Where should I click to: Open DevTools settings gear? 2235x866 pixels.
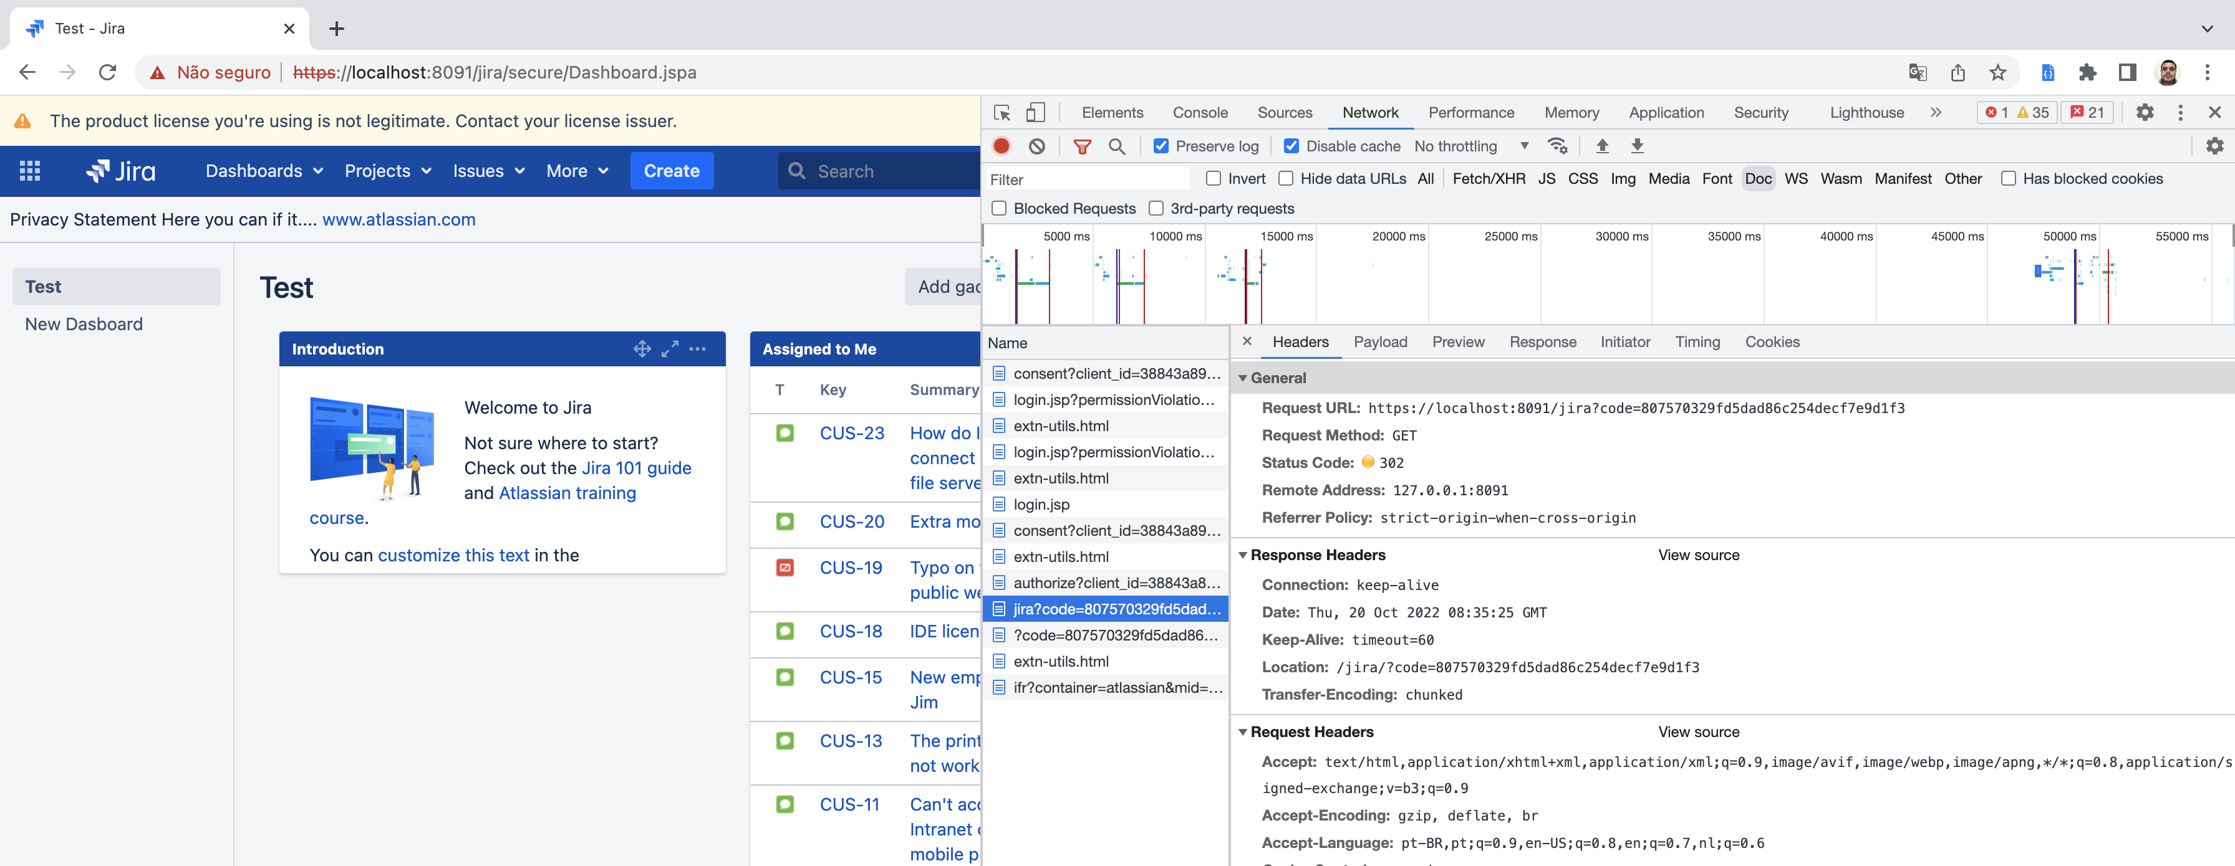point(2145,113)
